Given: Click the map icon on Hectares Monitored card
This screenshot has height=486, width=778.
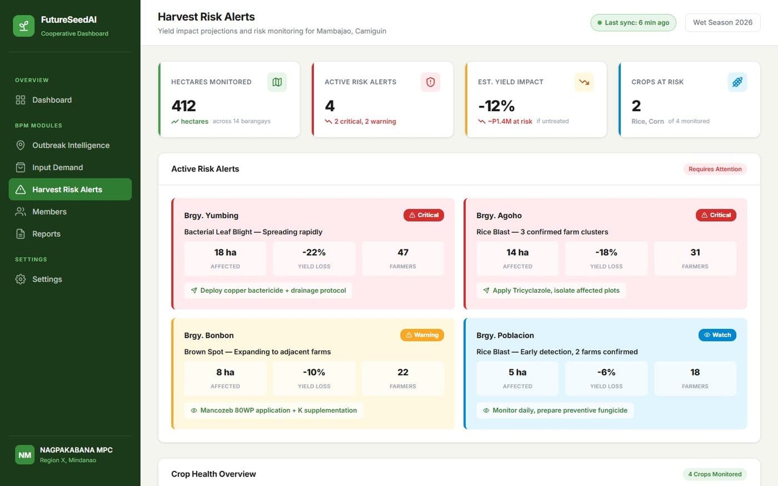Looking at the screenshot, I should (277, 82).
